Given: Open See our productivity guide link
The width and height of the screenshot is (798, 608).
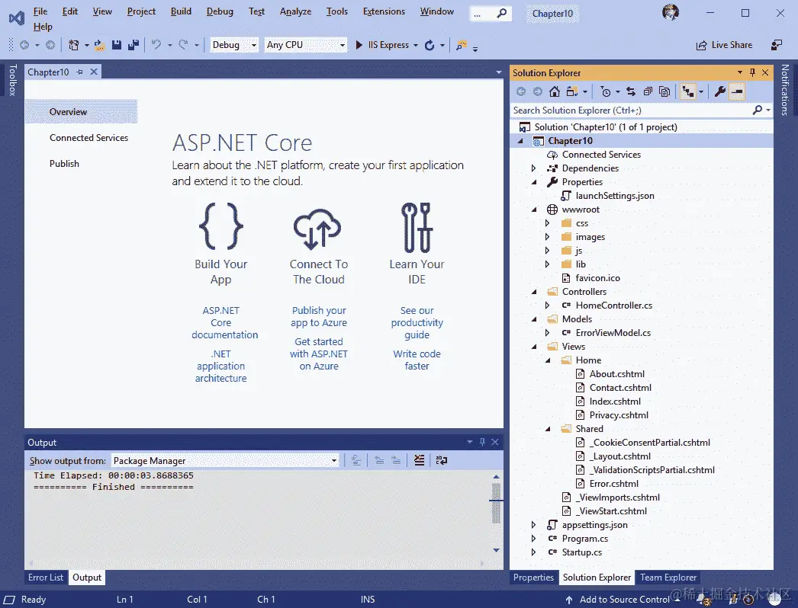Looking at the screenshot, I should pyautogui.click(x=417, y=322).
